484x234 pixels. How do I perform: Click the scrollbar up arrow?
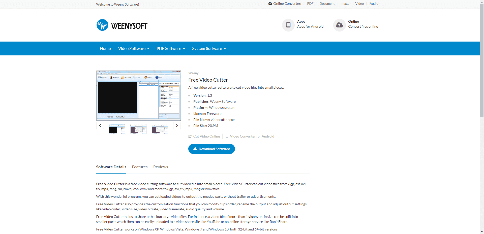point(482,2)
